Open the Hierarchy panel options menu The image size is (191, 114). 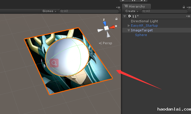coord(189,7)
